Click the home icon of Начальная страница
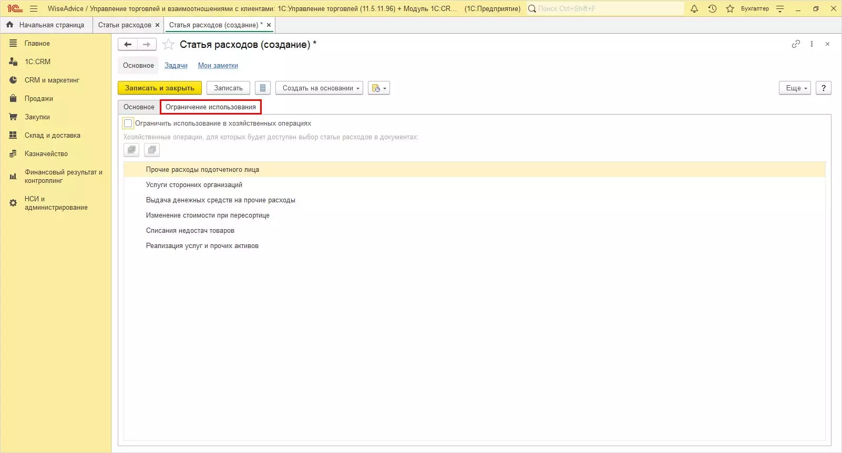Screen dimensions: 842x453 pos(9,25)
